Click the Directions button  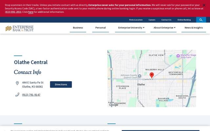tap(61, 84)
